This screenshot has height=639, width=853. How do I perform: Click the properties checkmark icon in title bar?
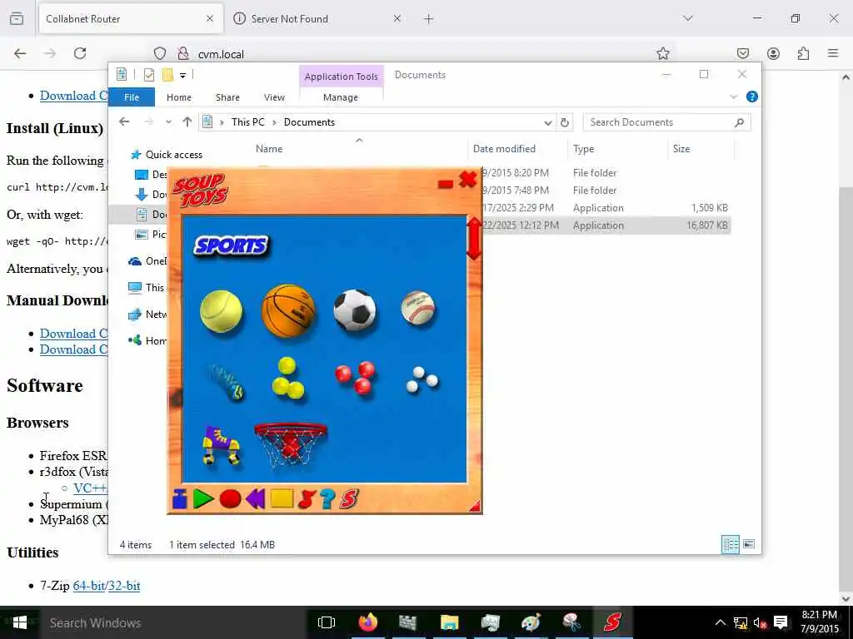[148, 75]
